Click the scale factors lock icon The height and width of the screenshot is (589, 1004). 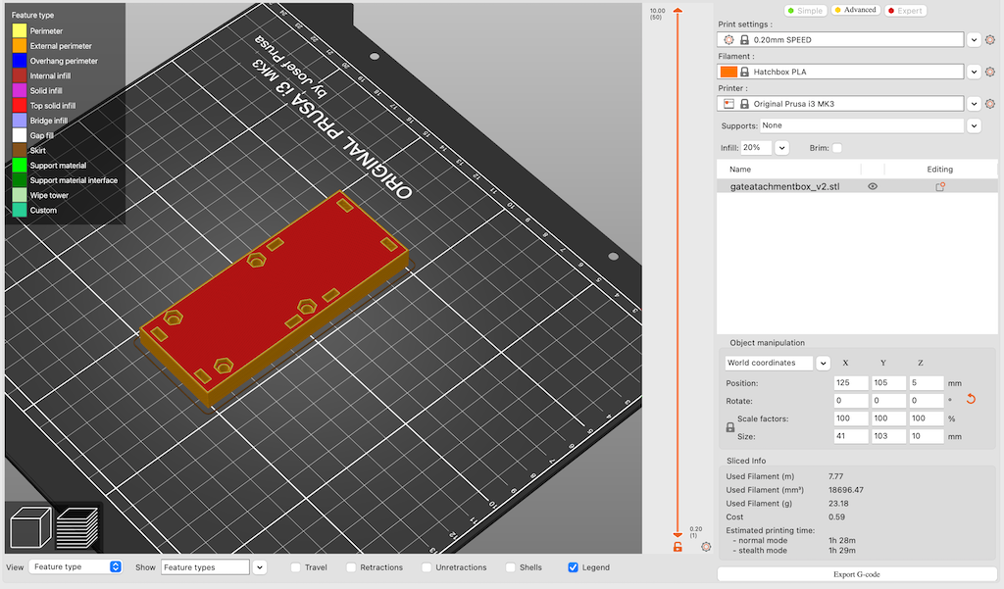[x=729, y=427]
